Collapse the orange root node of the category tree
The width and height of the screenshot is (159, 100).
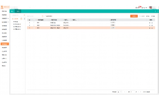pos(12,19)
